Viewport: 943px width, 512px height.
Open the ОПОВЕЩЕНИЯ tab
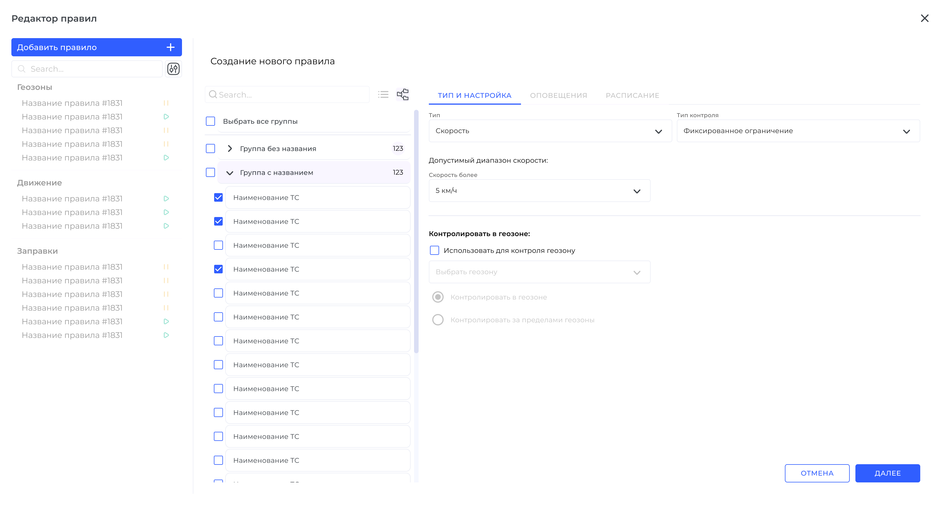tap(558, 96)
